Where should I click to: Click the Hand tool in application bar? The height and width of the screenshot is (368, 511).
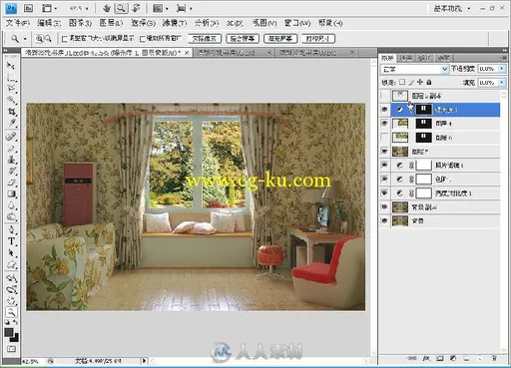[x=107, y=8]
